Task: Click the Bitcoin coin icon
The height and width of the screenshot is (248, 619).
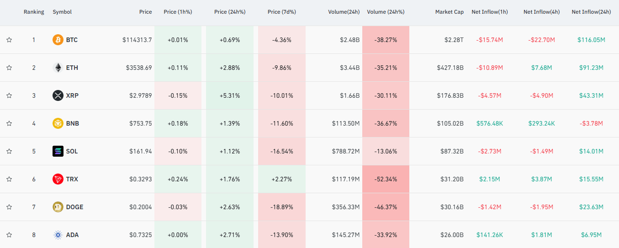Action: coord(58,40)
